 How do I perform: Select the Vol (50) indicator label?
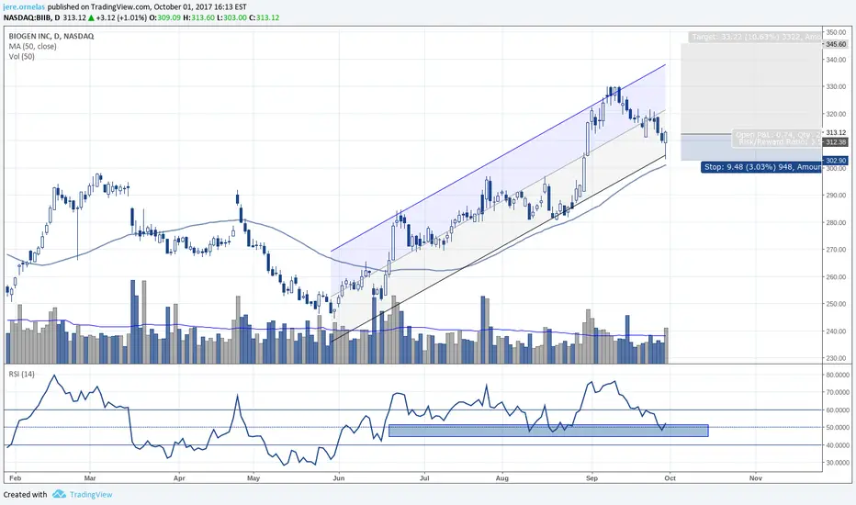coord(21,57)
